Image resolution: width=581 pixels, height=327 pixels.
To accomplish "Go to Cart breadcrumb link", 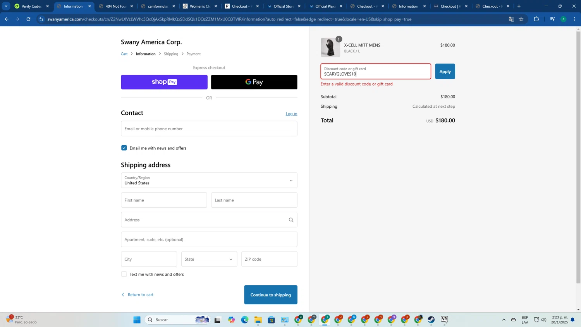I will tap(124, 54).
